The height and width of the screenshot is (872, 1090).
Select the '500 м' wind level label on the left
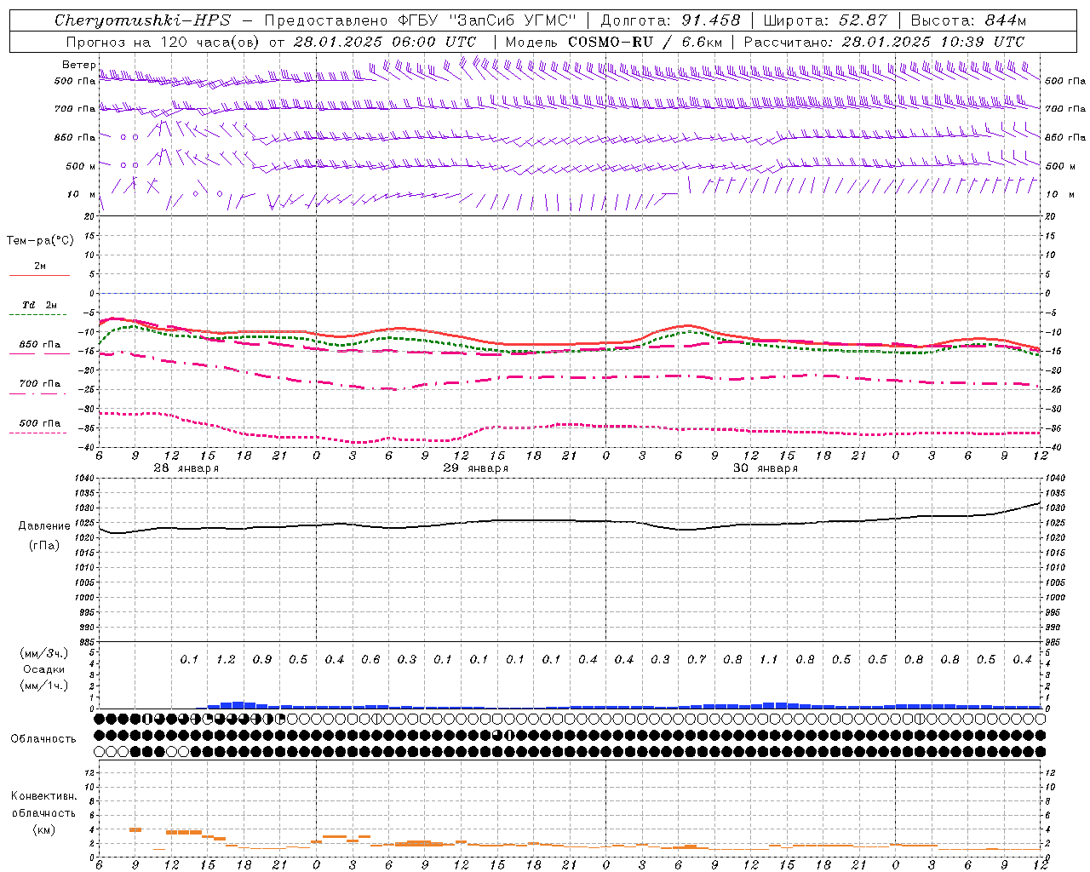coord(81,166)
